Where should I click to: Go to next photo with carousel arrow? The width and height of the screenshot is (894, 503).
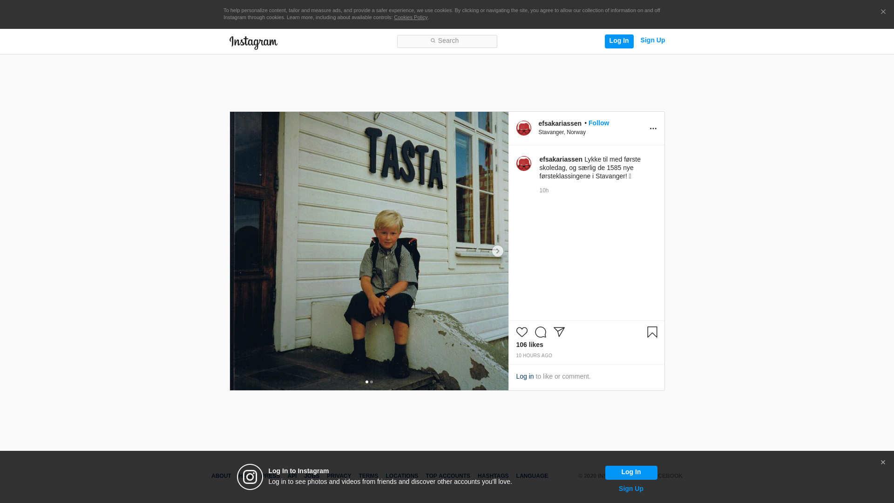click(x=497, y=251)
